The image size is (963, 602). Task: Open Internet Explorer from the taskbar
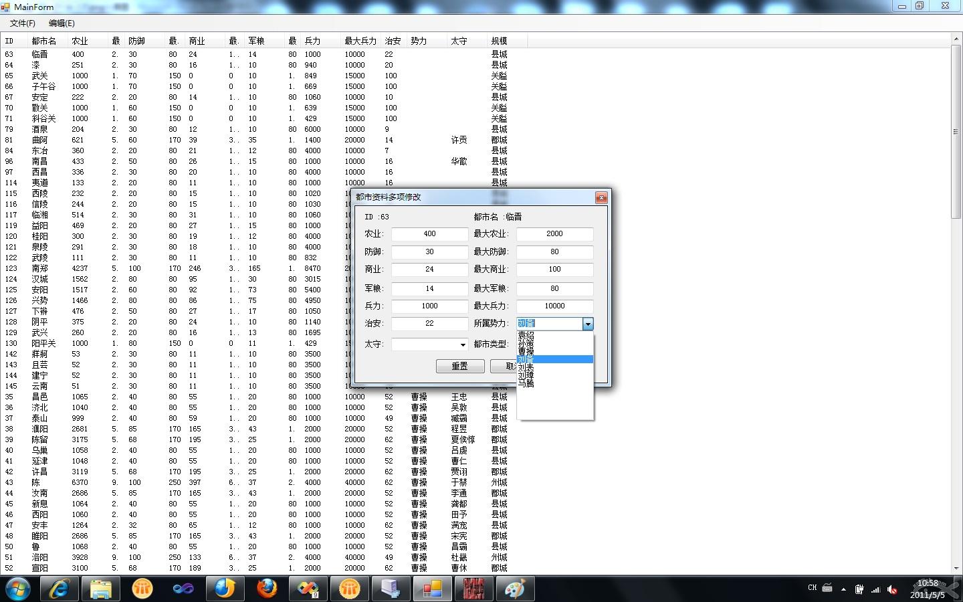point(60,589)
